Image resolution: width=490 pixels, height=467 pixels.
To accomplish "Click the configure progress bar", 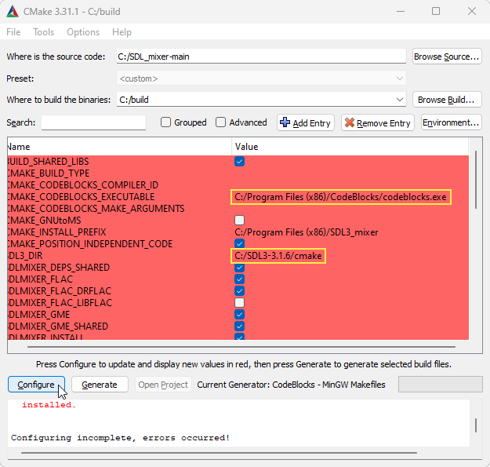I will pos(441,385).
